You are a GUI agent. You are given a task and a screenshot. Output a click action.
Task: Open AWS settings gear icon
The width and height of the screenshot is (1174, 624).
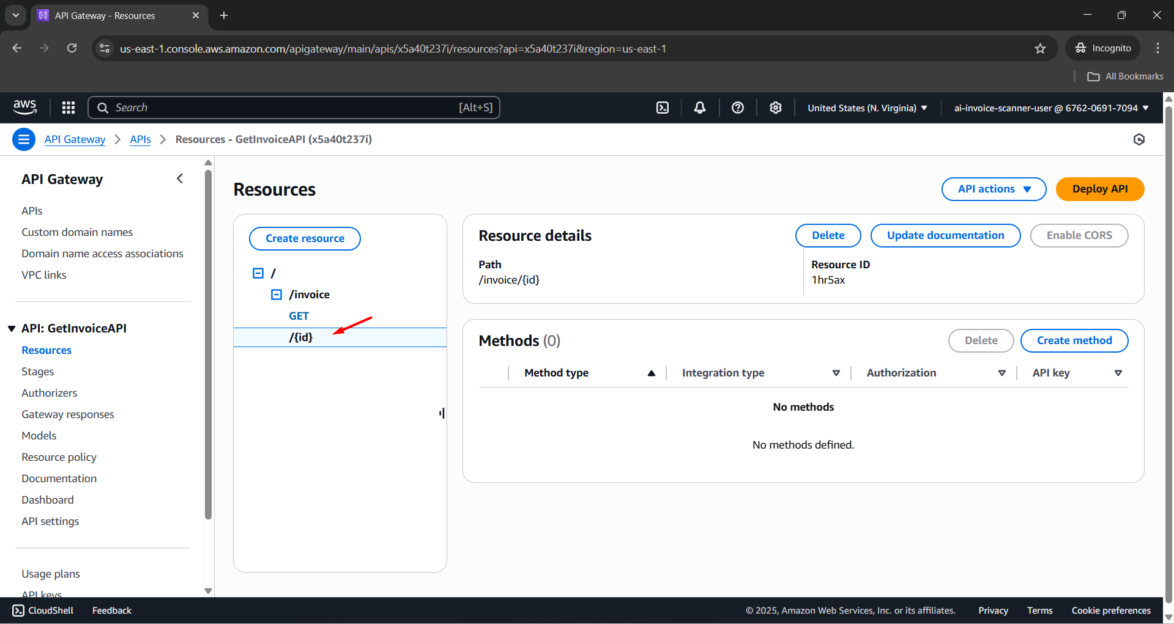pos(776,108)
